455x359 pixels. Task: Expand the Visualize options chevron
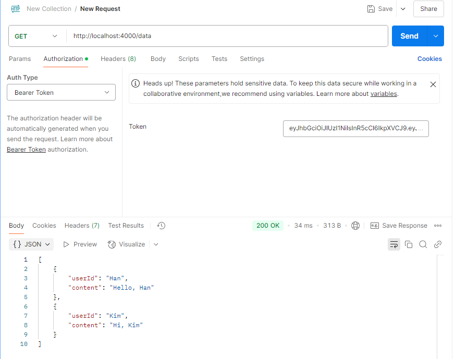(156, 244)
